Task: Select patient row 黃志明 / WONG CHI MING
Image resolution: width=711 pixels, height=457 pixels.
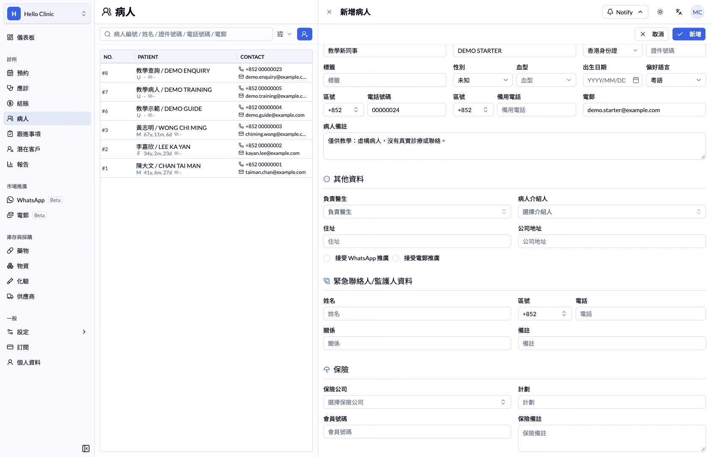Action: [x=206, y=130]
